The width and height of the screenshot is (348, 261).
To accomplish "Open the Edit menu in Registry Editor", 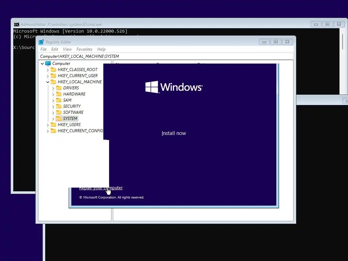I will click(x=55, y=49).
